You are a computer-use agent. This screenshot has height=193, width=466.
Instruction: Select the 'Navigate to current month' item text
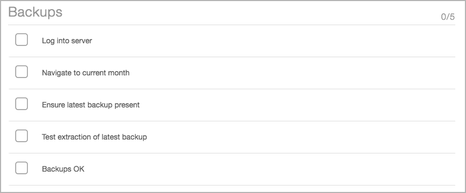pyautogui.click(x=86, y=73)
